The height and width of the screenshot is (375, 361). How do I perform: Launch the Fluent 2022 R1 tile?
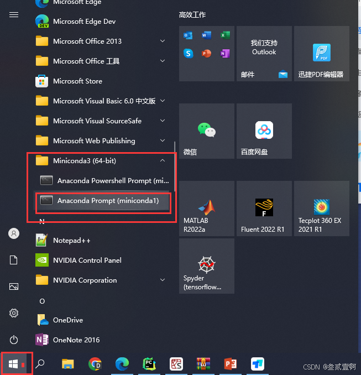(264, 209)
